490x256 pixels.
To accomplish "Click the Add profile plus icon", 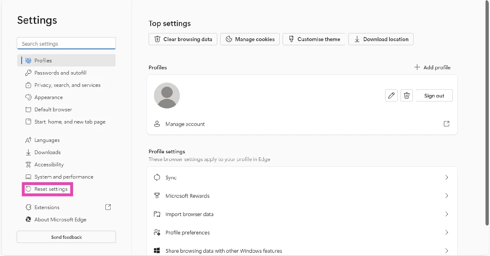I will point(417,67).
